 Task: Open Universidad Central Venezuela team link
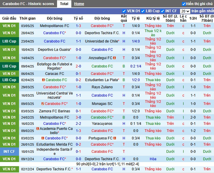[x=54, y=95]
